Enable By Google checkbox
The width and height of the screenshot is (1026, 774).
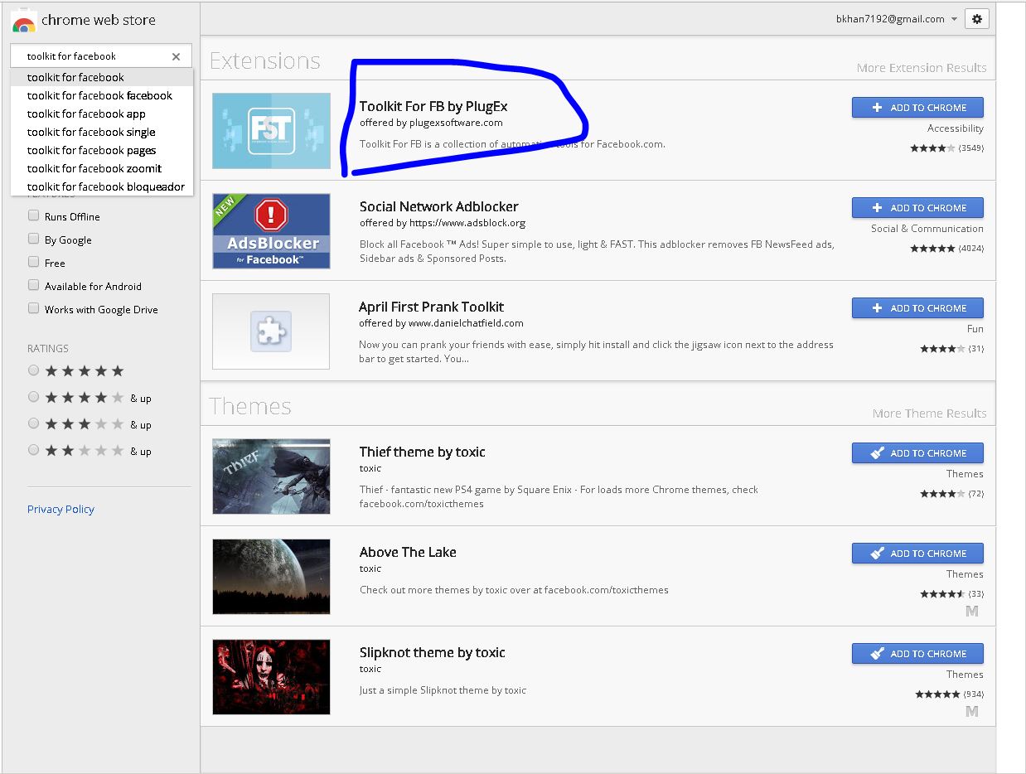(x=34, y=239)
